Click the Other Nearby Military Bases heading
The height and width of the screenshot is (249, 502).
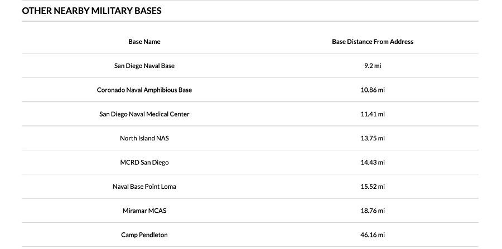(91, 11)
